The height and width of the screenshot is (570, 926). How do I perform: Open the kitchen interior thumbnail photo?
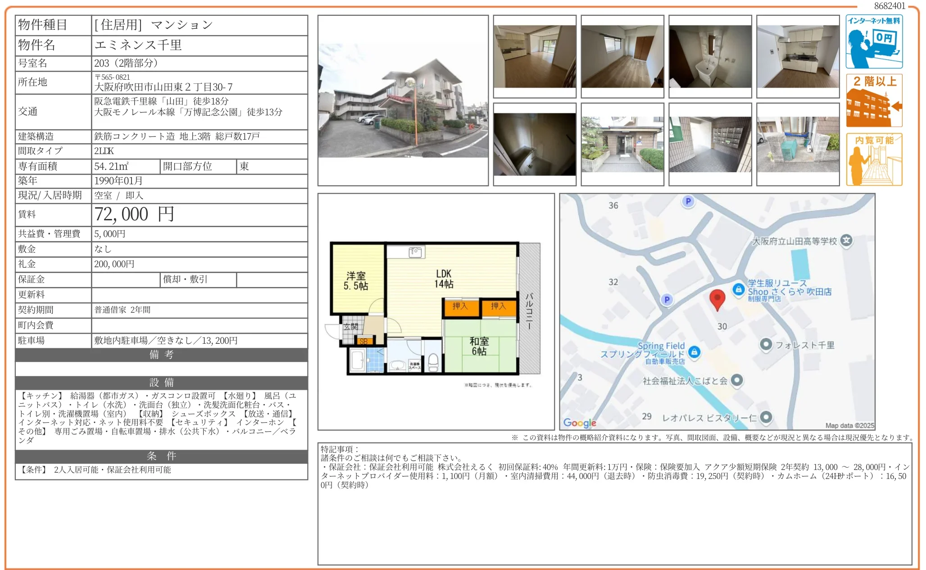click(798, 56)
